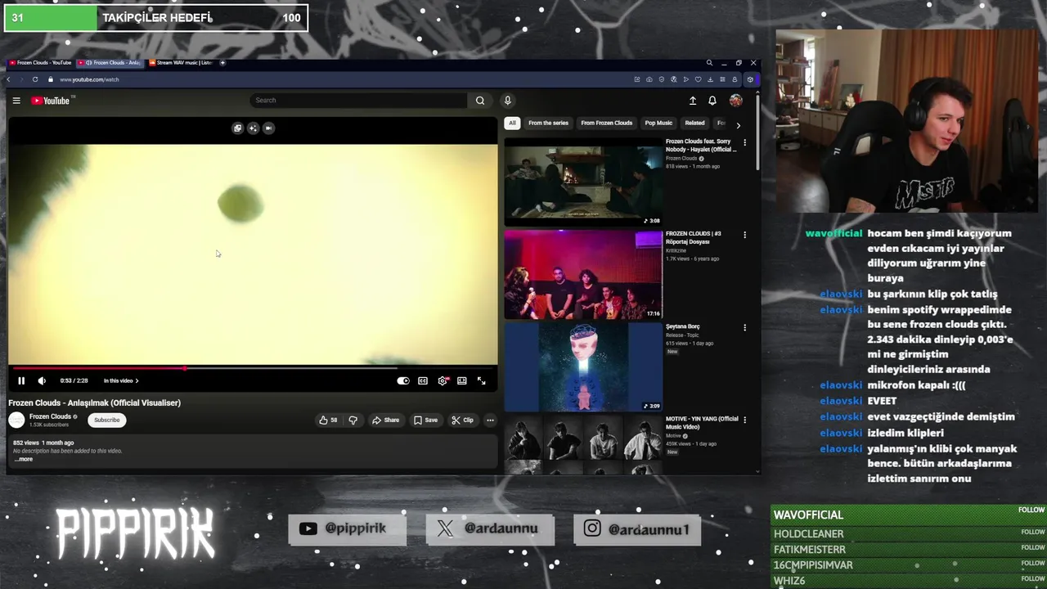This screenshot has height=589, width=1047.
Task: Select the 'Pop Music' chip
Action: click(x=658, y=123)
